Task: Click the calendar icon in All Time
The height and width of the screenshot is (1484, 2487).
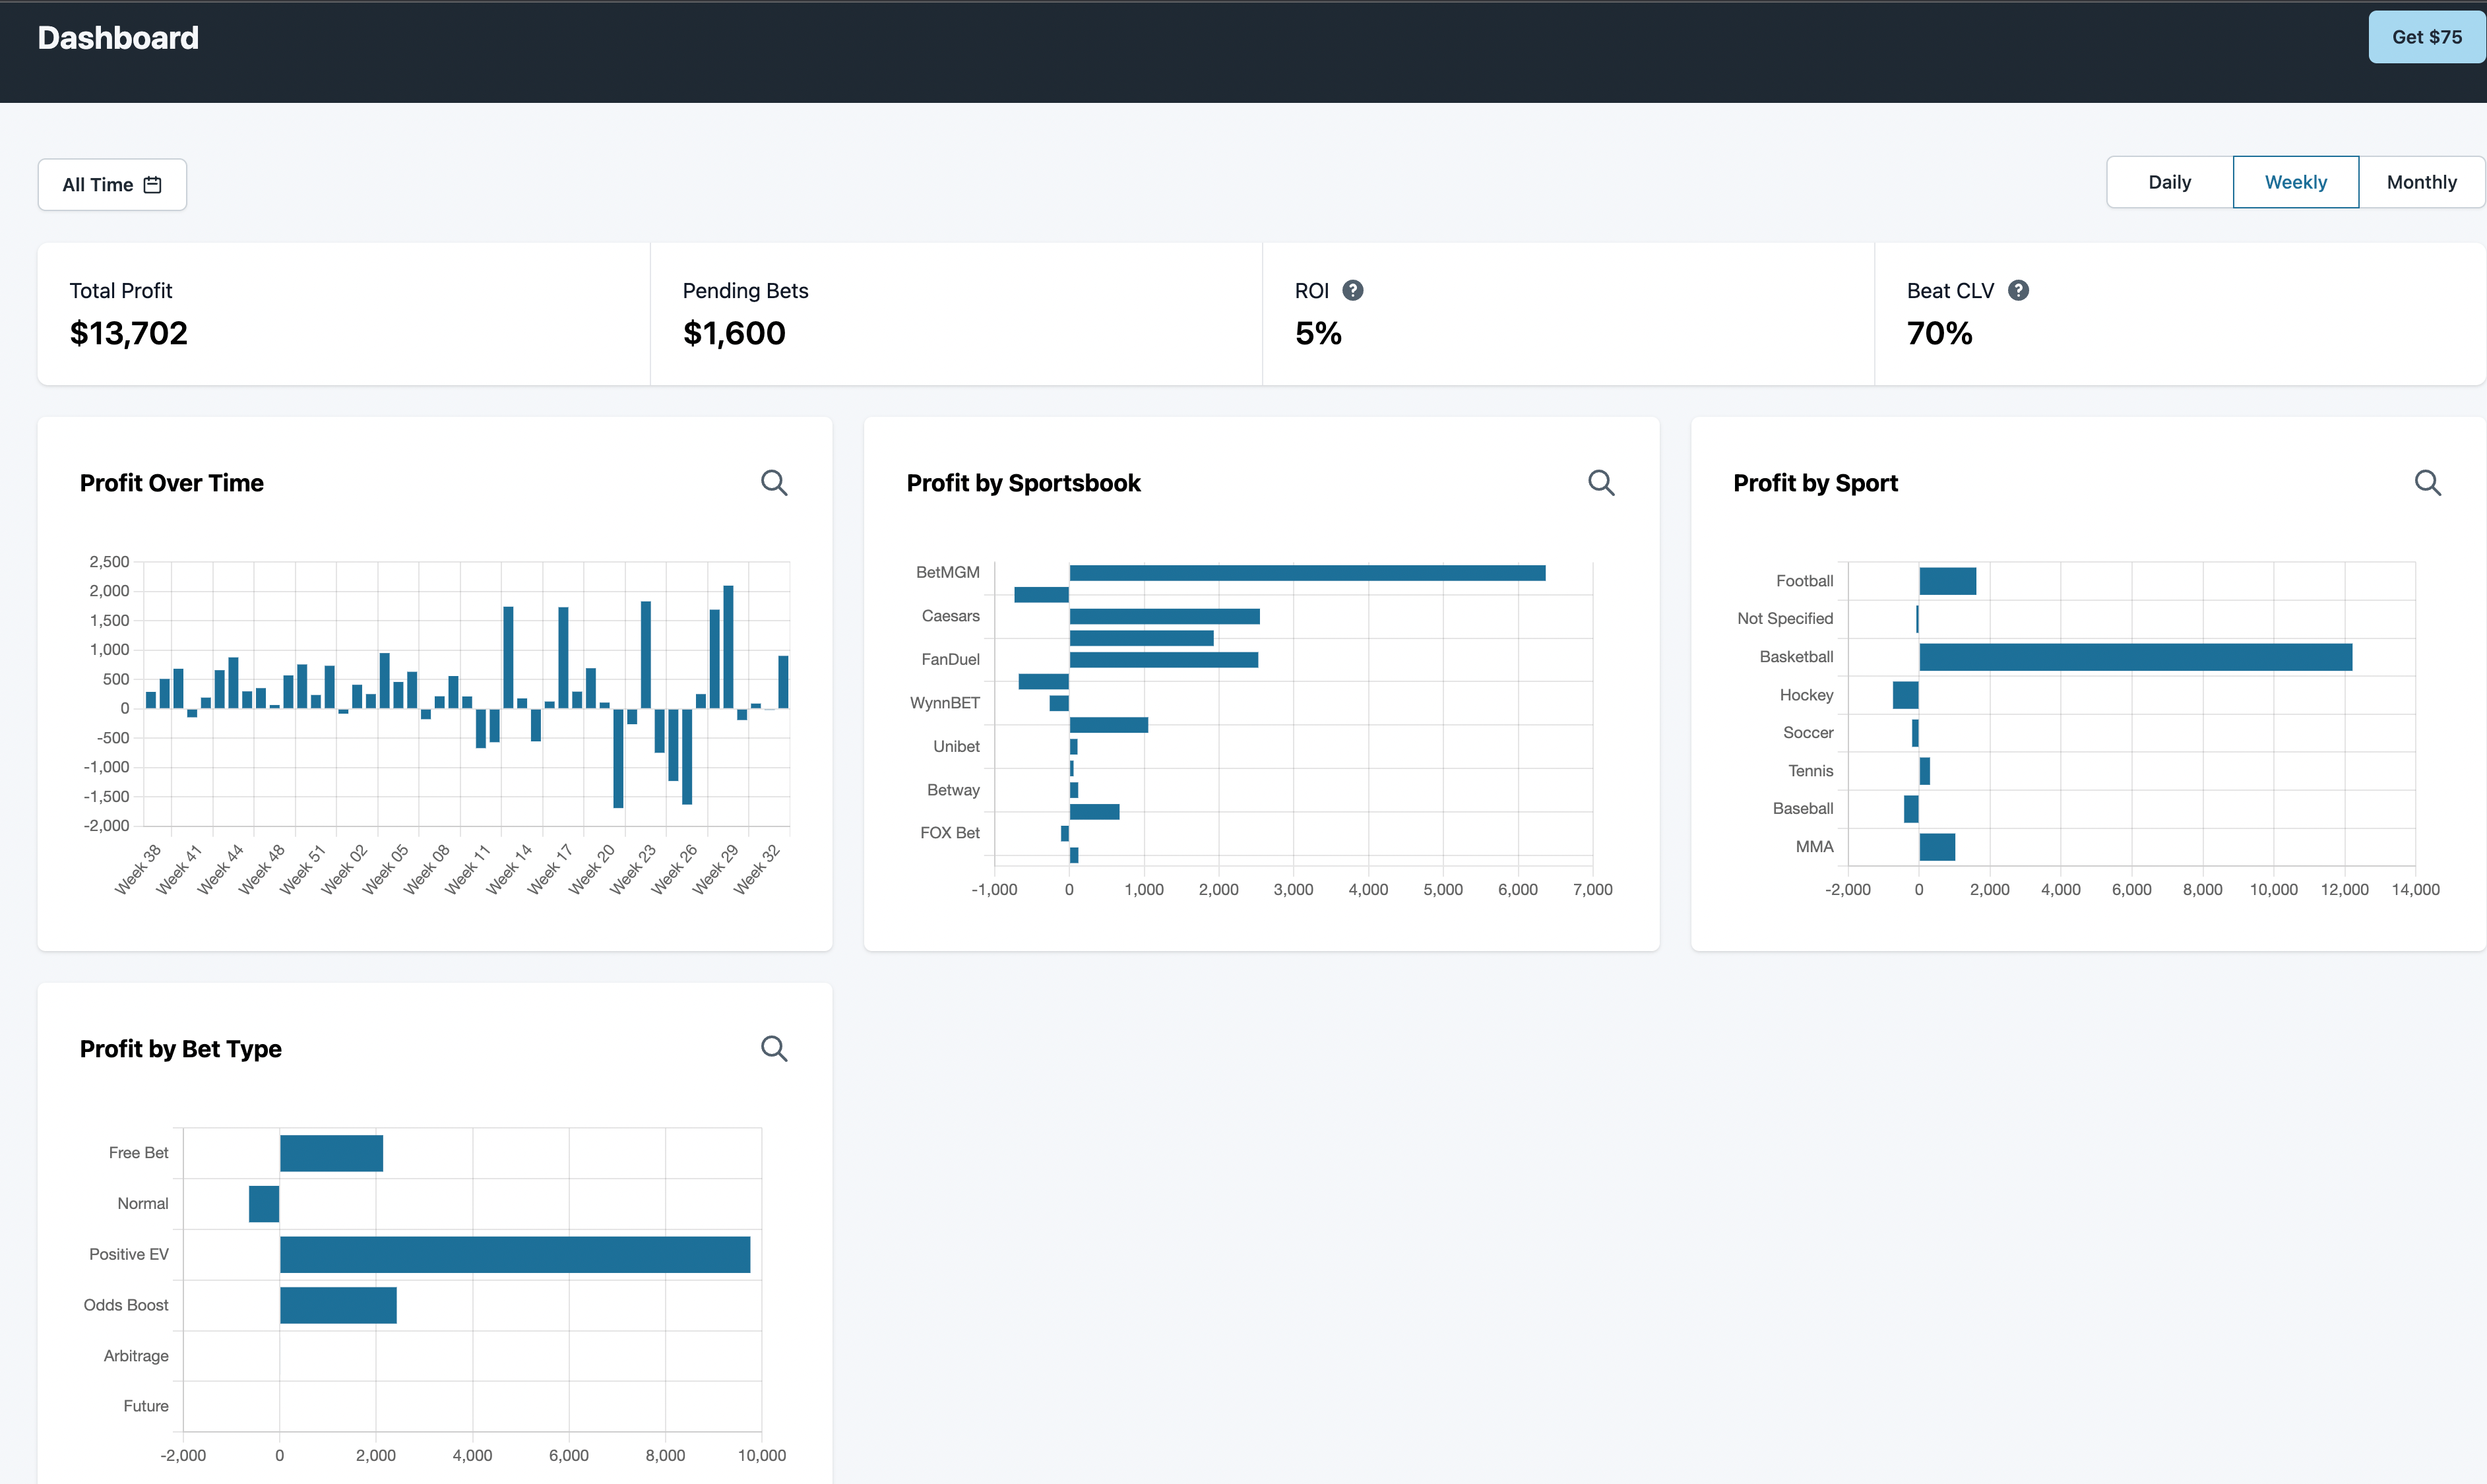Action: [x=152, y=185]
